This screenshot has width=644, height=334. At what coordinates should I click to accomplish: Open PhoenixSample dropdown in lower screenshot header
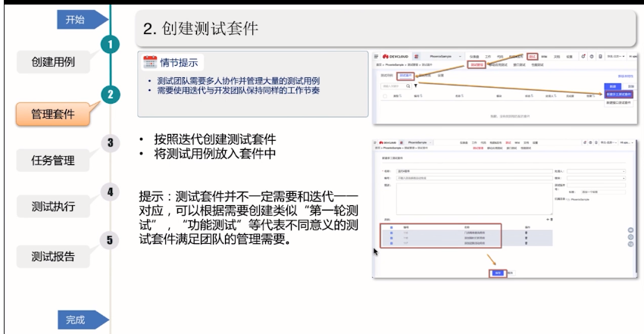(419, 143)
